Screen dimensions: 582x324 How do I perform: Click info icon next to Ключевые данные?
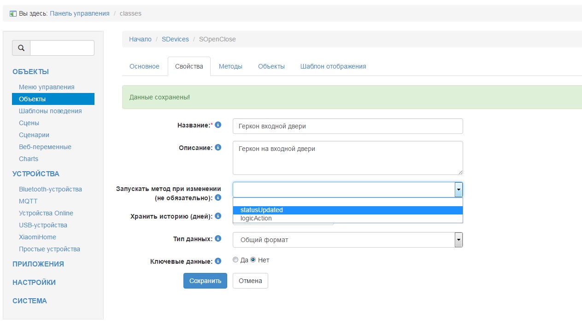(x=218, y=261)
